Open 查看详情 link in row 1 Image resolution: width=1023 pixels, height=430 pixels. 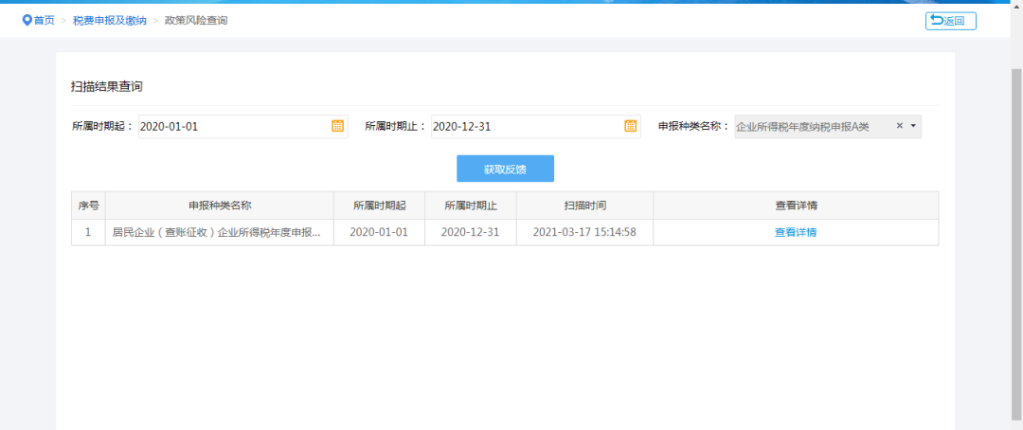click(796, 232)
